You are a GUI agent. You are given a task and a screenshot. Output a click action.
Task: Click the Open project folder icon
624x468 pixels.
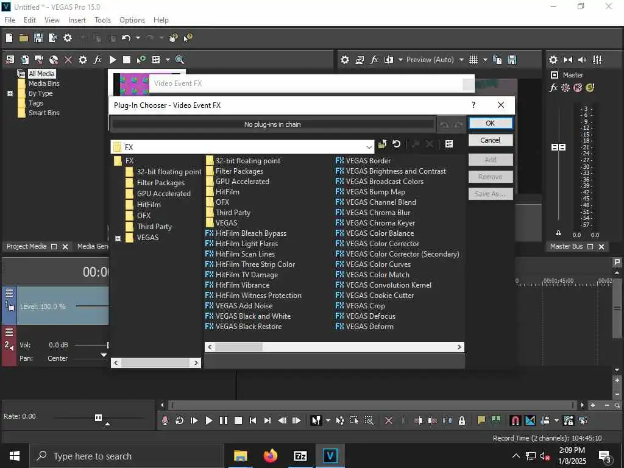pos(24,38)
